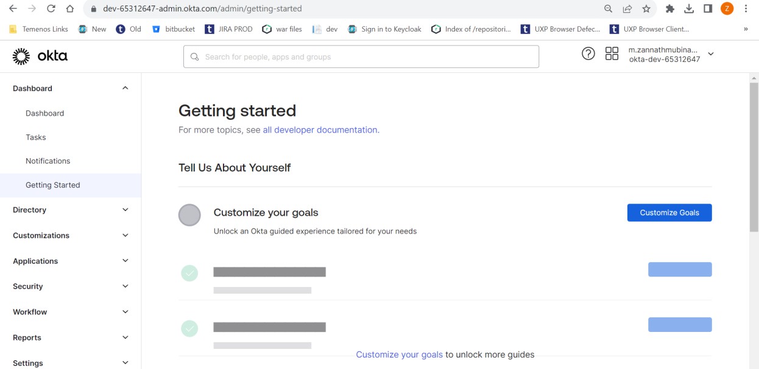Open the user account dropdown arrow
This screenshot has width=759, height=369.
point(710,54)
